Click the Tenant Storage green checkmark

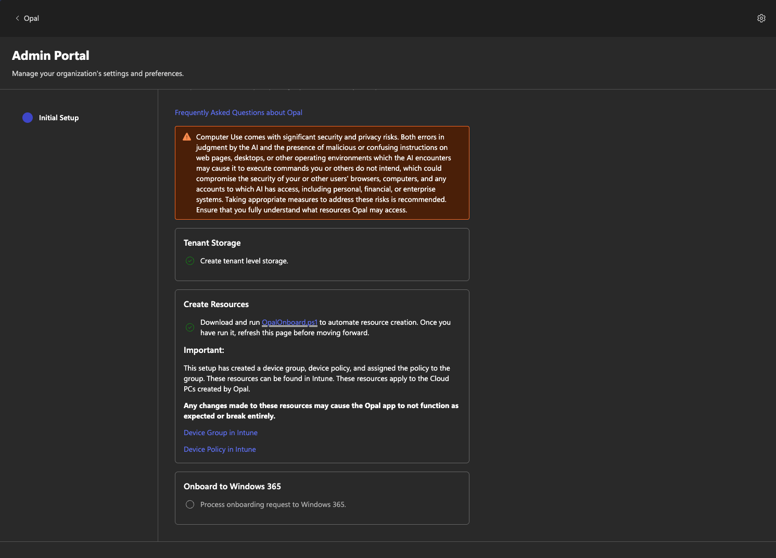(190, 261)
